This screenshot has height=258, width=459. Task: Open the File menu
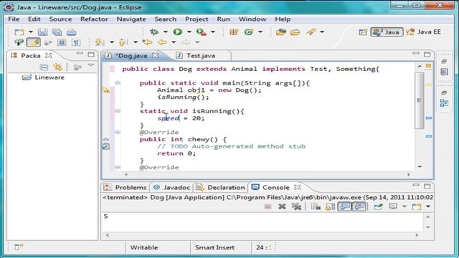click(x=14, y=19)
